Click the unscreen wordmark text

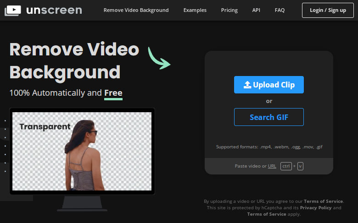click(x=54, y=10)
